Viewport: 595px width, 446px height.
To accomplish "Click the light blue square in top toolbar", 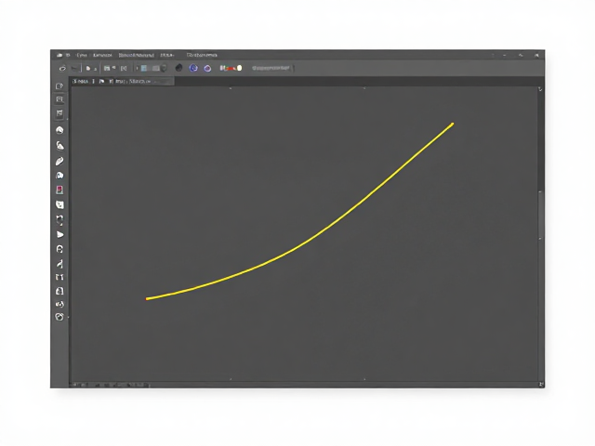I will (x=144, y=68).
